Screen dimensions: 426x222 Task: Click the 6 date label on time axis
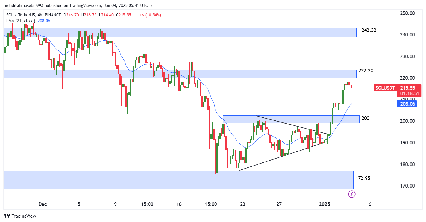pyautogui.click(x=370, y=204)
